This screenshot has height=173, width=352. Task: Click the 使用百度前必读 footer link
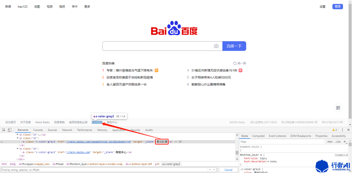coord(78,122)
